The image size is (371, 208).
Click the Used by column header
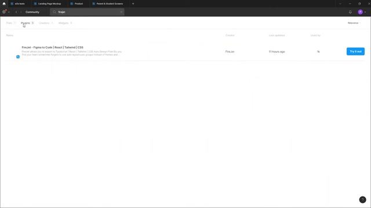pyautogui.click(x=315, y=35)
